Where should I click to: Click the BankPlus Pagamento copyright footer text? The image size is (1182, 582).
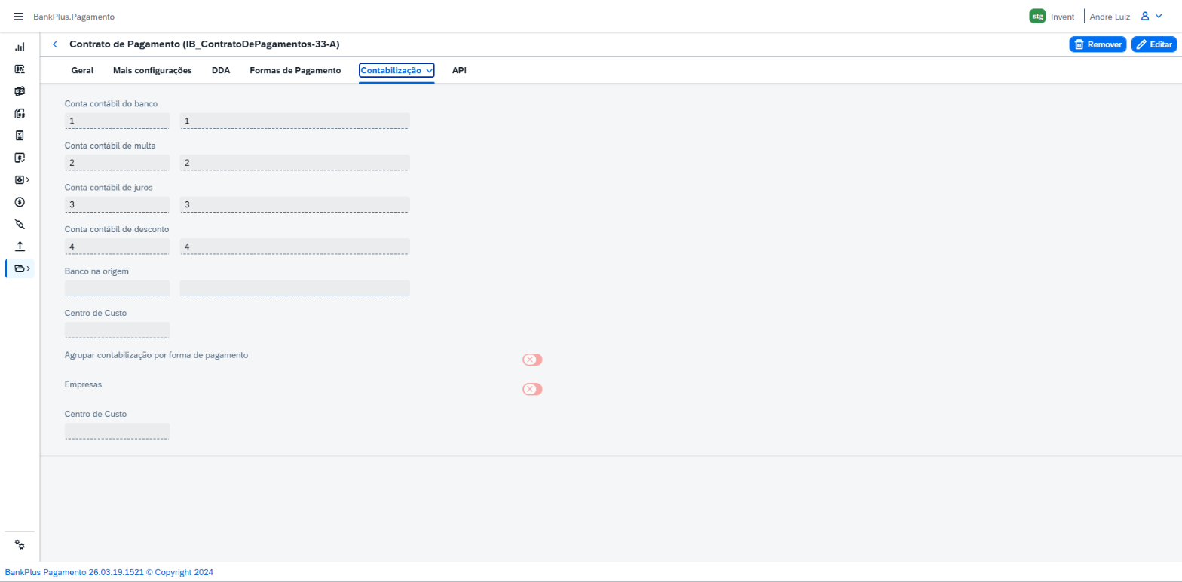click(x=109, y=572)
